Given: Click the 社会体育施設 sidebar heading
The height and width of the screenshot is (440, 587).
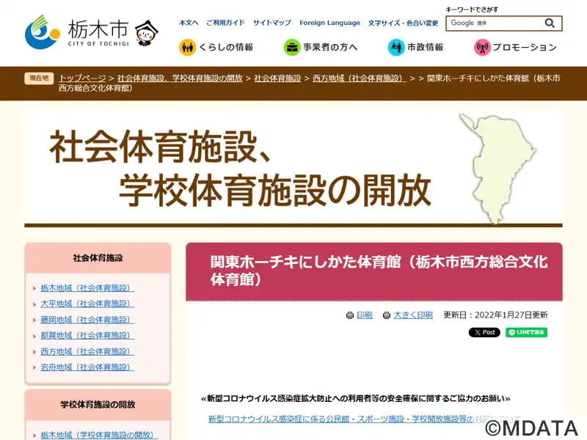Looking at the screenshot, I should [98, 258].
